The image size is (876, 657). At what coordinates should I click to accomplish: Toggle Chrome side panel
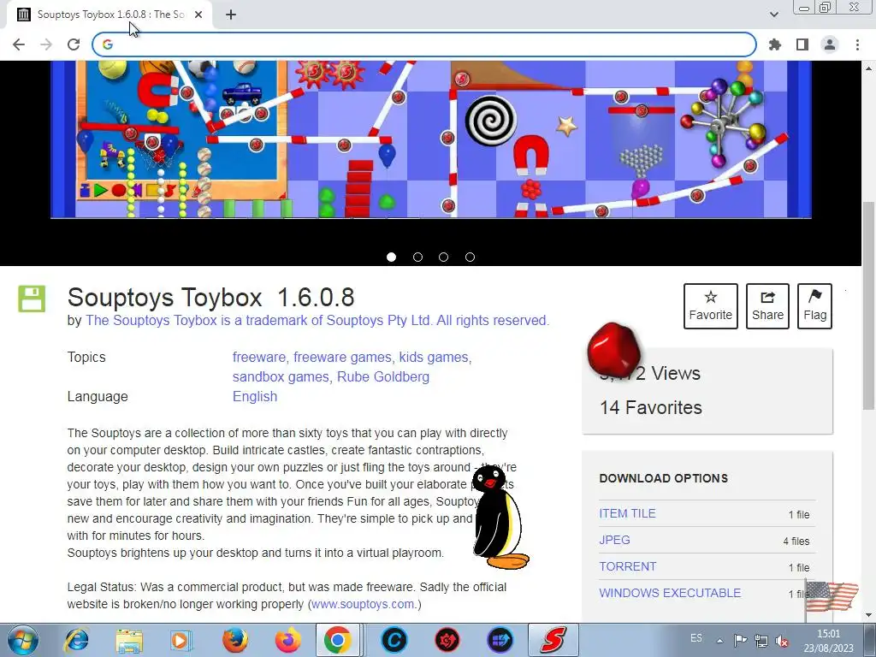[802, 44]
